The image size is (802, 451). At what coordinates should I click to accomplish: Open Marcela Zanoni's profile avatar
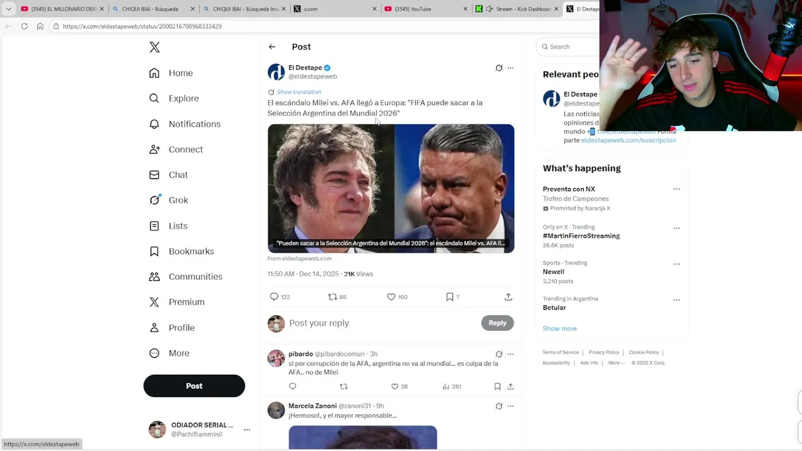(276, 410)
